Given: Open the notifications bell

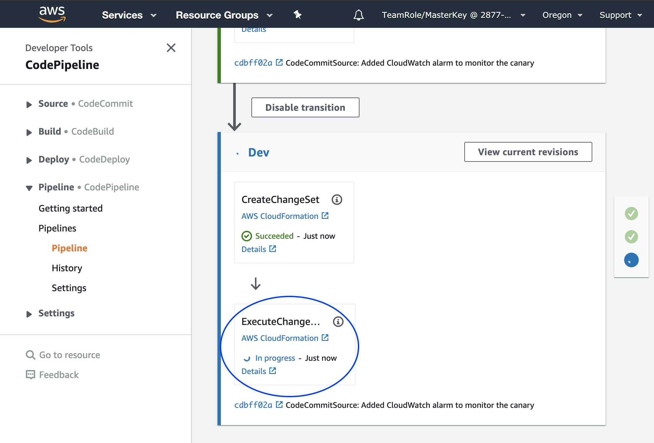Looking at the screenshot, I should tap(359, 15).
